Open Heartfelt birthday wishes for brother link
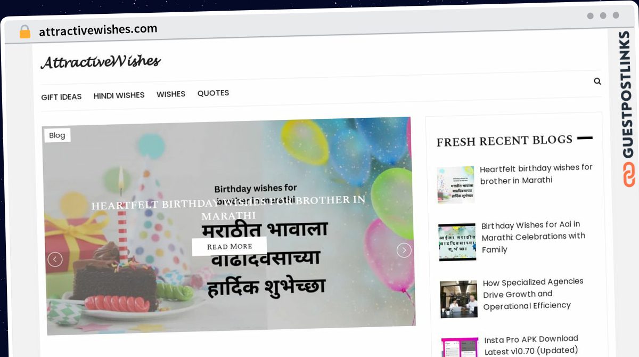 point(536,174)
